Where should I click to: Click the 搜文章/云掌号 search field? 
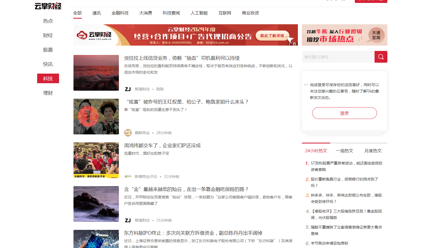click(x=338, y=57)
